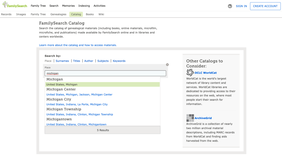Switch to the Books tab
The width and height of the screenshot is (282, 156).
90,14
